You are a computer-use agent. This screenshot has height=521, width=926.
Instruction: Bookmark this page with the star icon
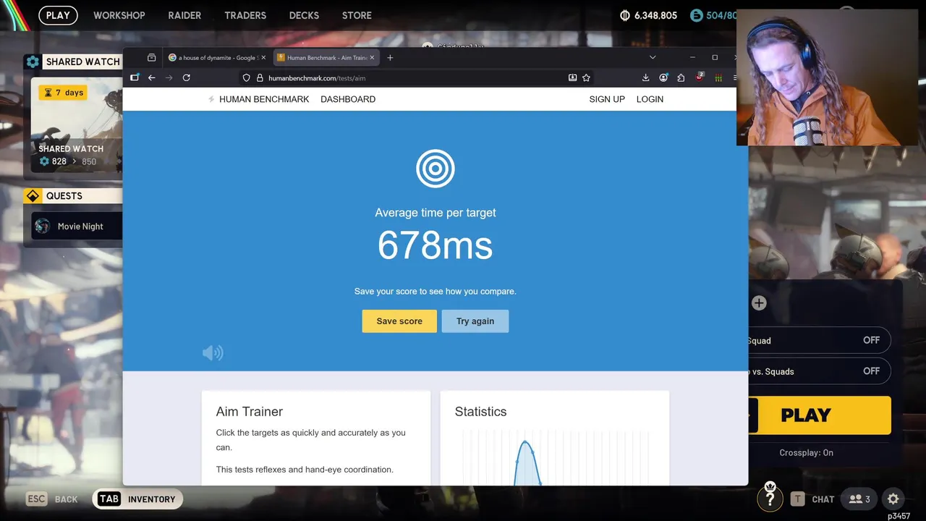pyautogui.click(x=587, y=77)
